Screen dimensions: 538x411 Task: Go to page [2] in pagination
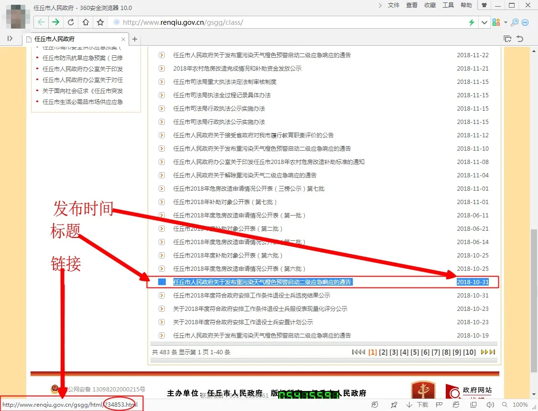383,352
